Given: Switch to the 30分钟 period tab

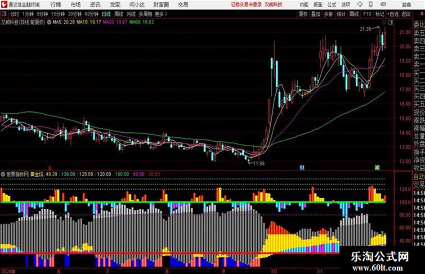Looking at the screenshot, I should tap(75, 14).
